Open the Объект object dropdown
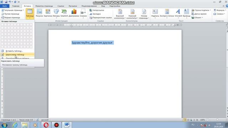Screen dimensions: 228x128 click(197, 17)
